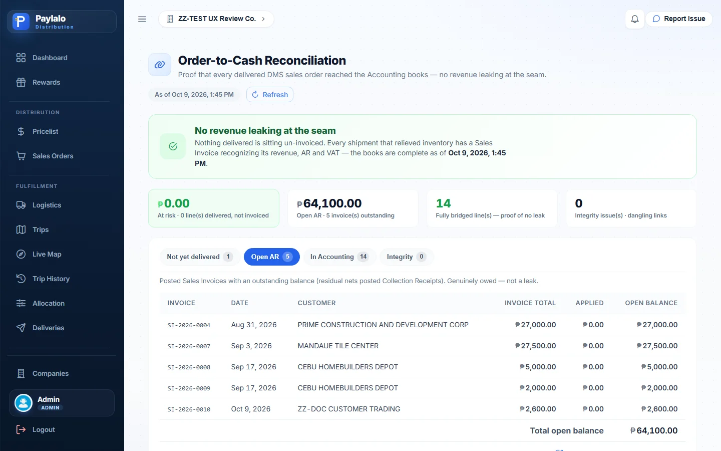Click the OPEN BALANCE column header

[x=651, y=303]
